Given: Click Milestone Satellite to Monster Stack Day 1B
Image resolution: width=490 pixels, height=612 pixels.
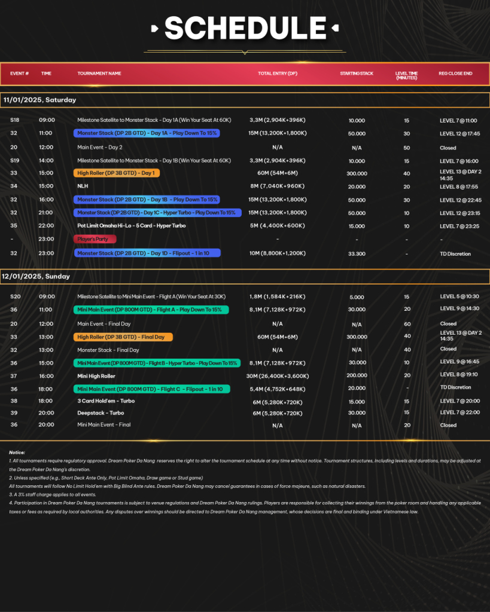Looking at the screenshot, I should pyautogui.click(x=154, y=161).
